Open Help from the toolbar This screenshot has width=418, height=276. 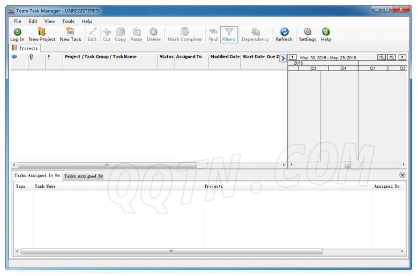coord(326,35)
